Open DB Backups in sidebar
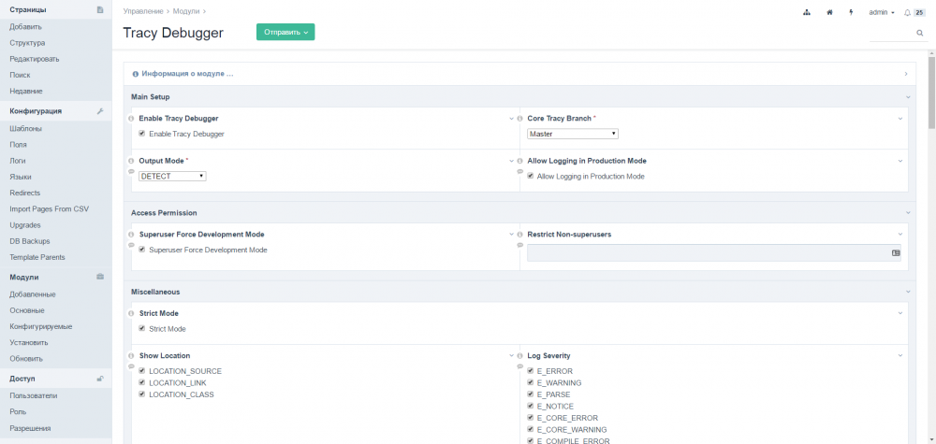This screenshot has height=444, width=936. (30, 241)
